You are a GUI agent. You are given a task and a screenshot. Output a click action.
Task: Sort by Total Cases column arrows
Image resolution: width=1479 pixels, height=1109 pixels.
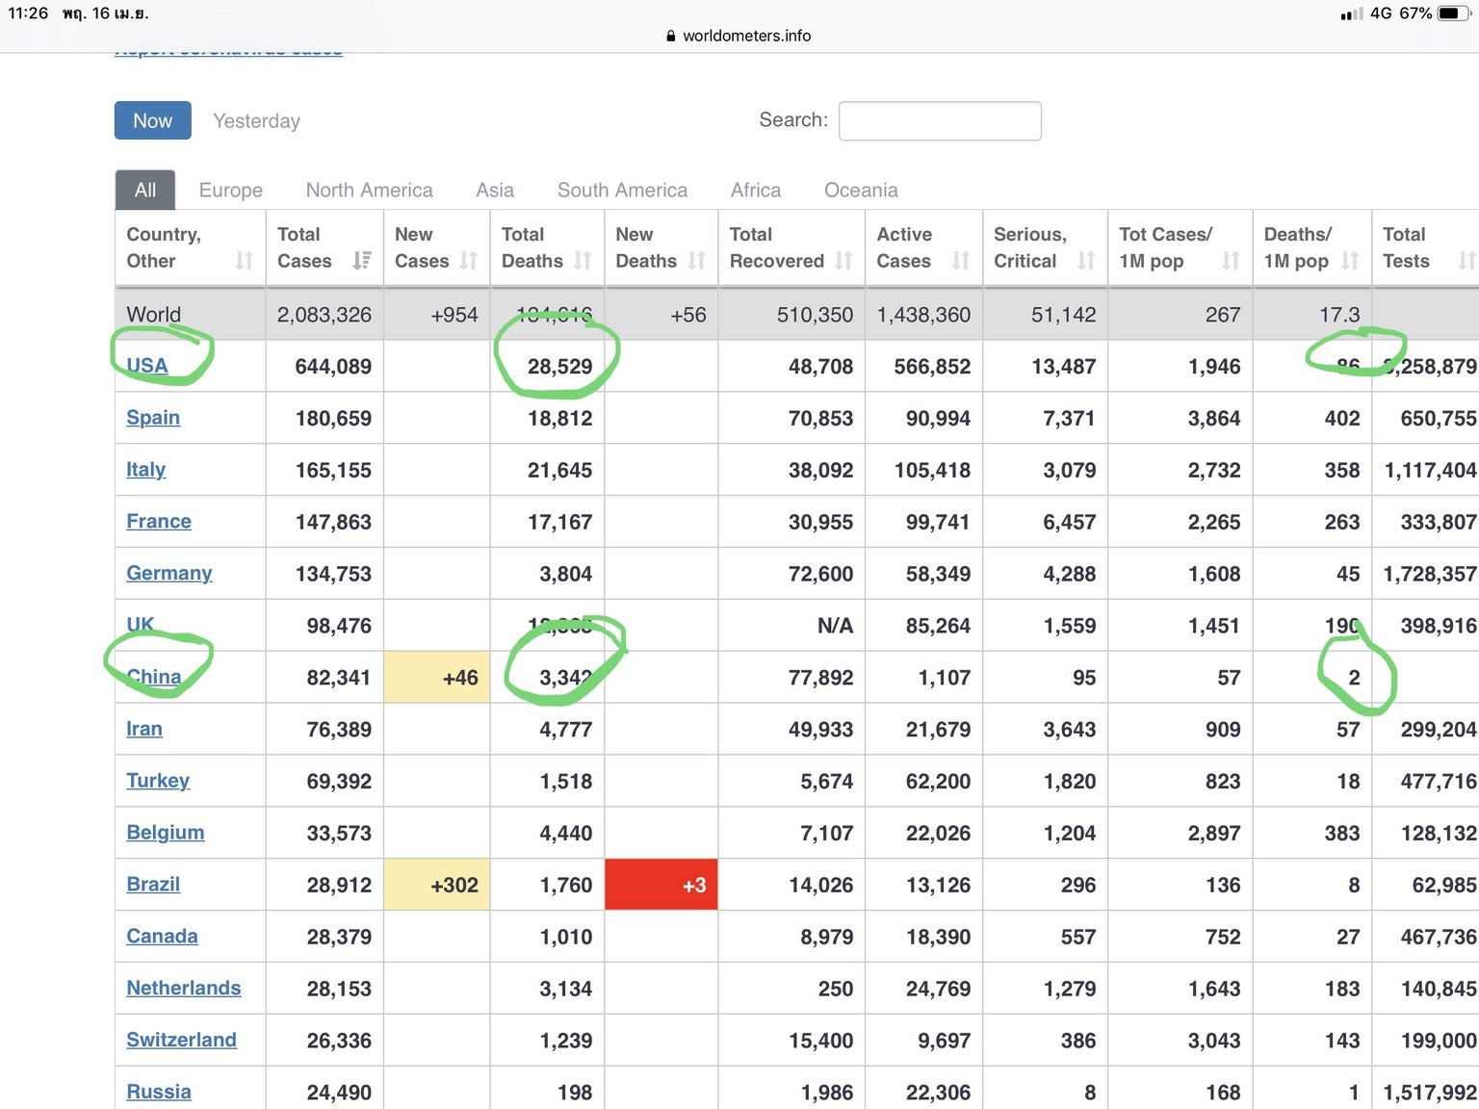pos(362,261)
